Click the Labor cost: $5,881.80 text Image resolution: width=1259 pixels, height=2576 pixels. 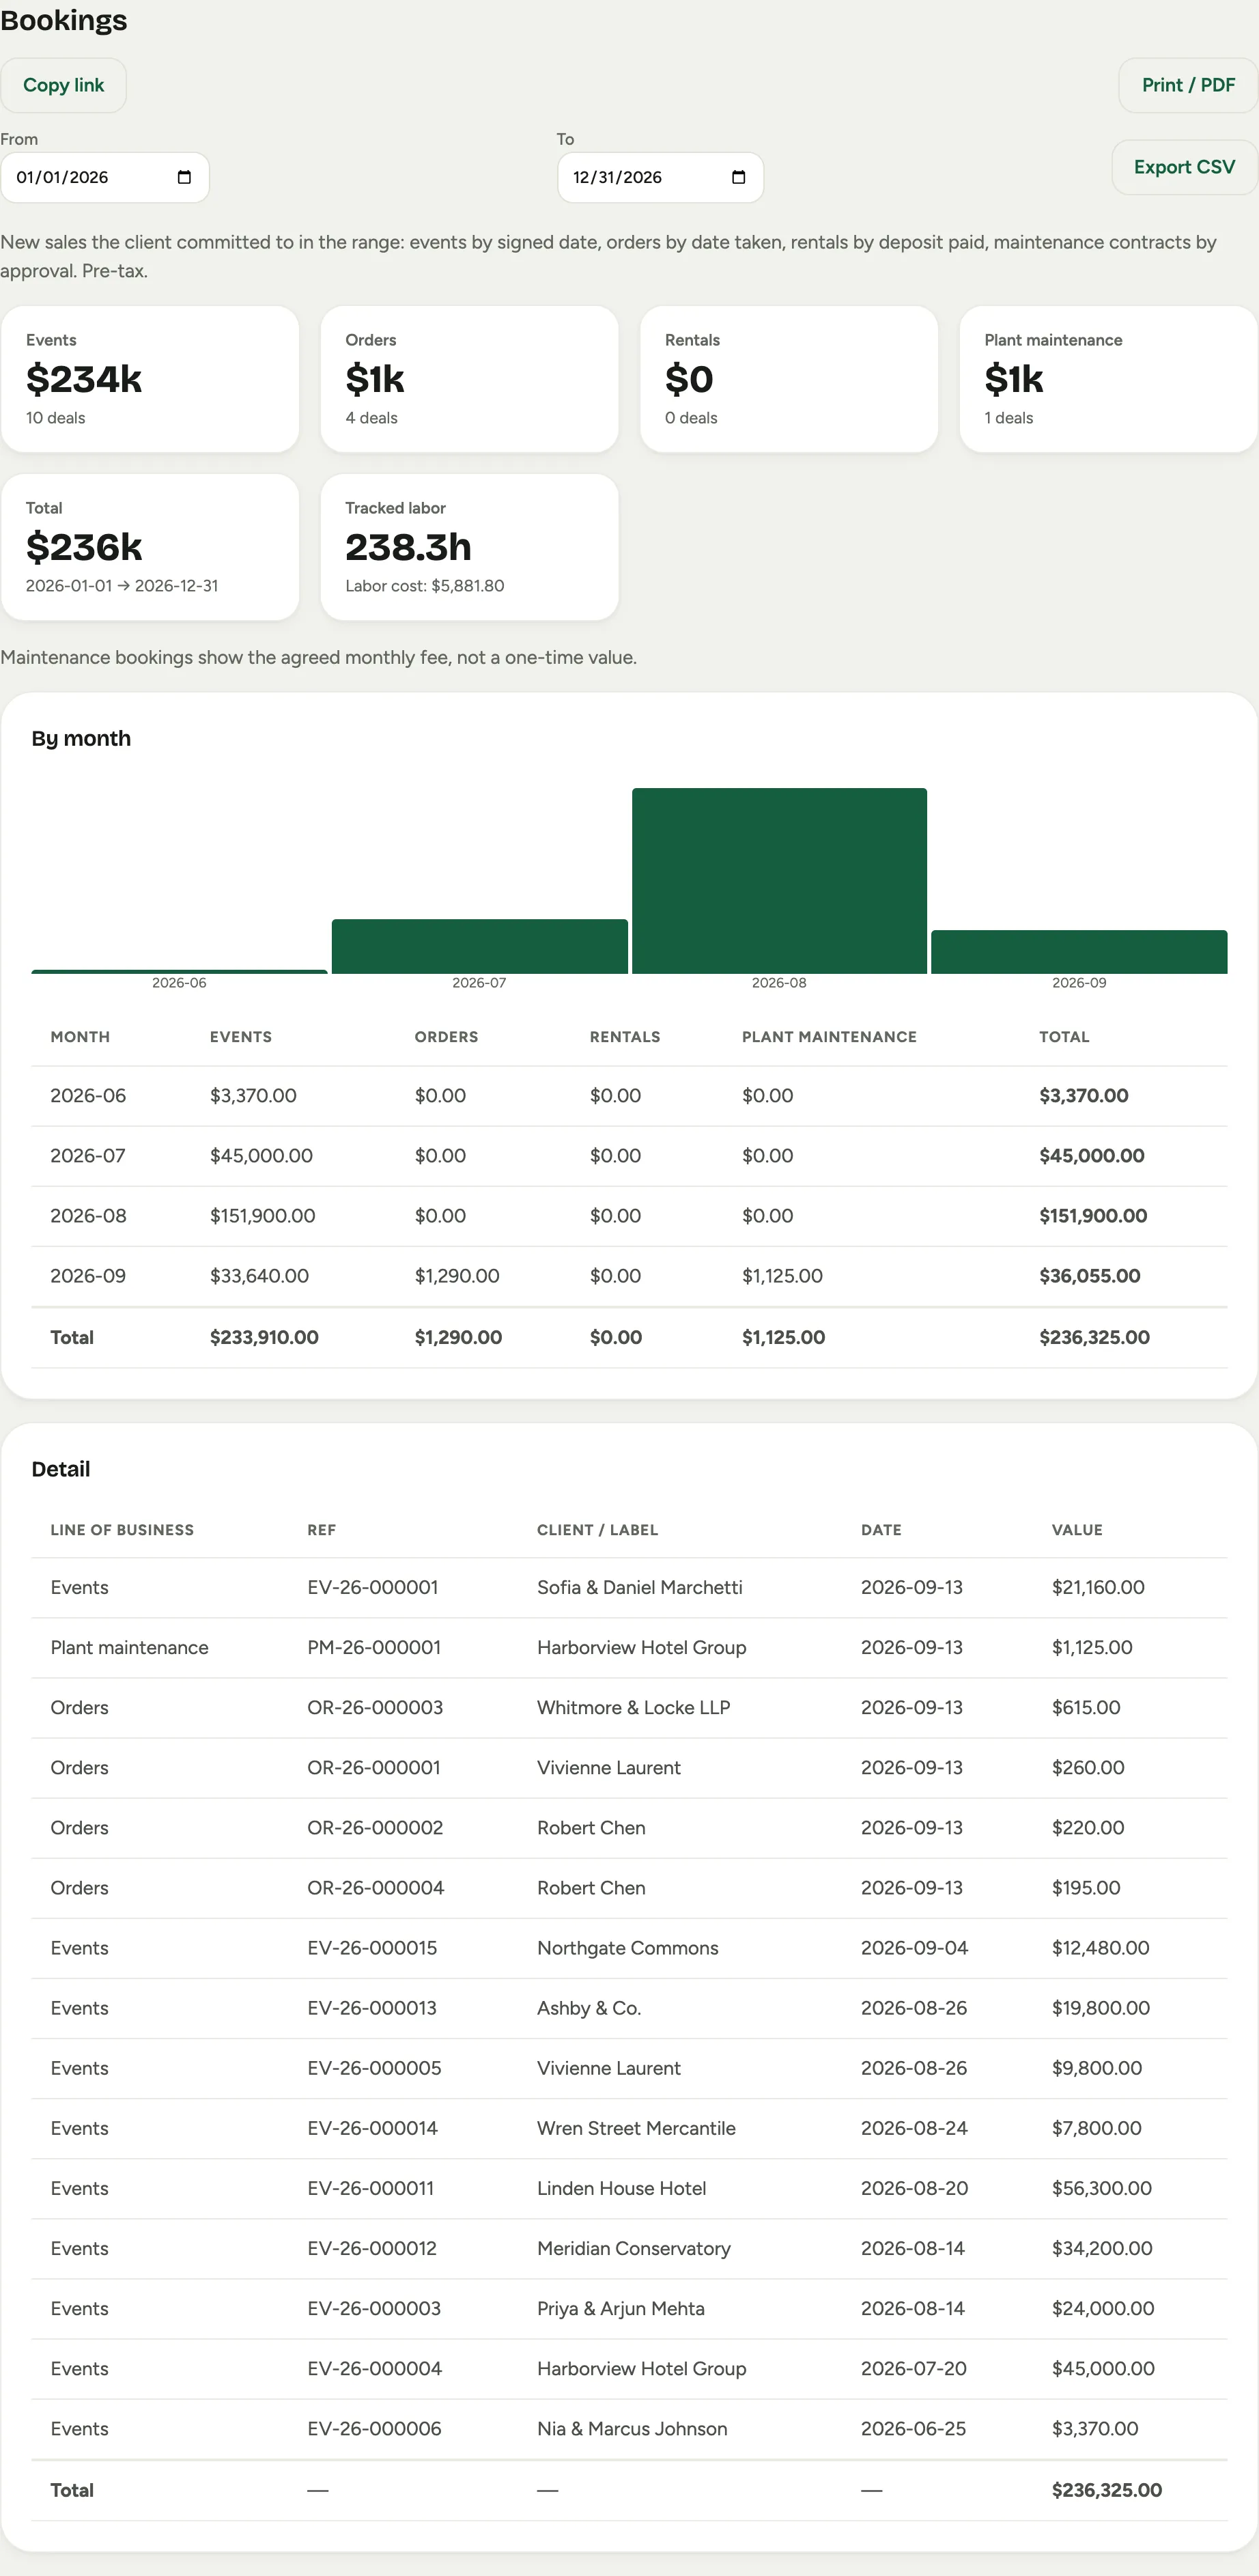coord(424,586)
